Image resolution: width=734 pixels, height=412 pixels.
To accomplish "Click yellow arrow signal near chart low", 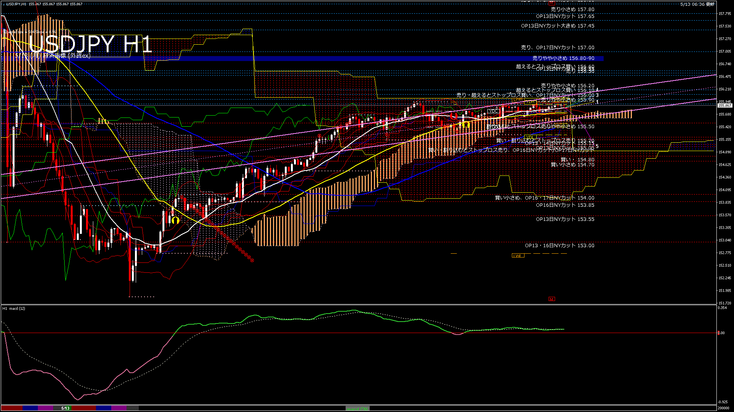I will point(175,220).
